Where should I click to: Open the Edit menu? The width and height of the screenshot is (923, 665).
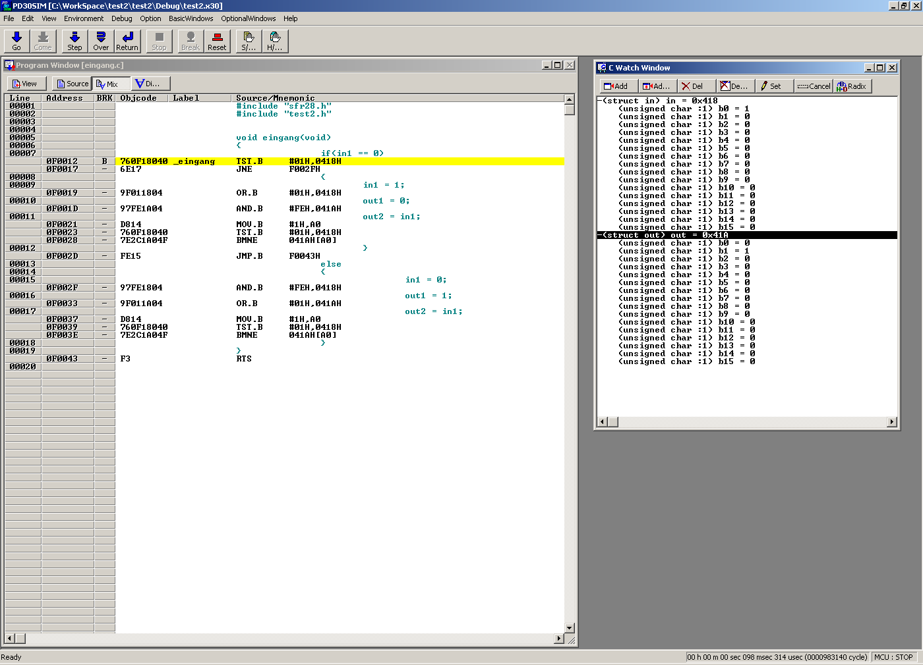pyautogui.click(x=28, y=18)
